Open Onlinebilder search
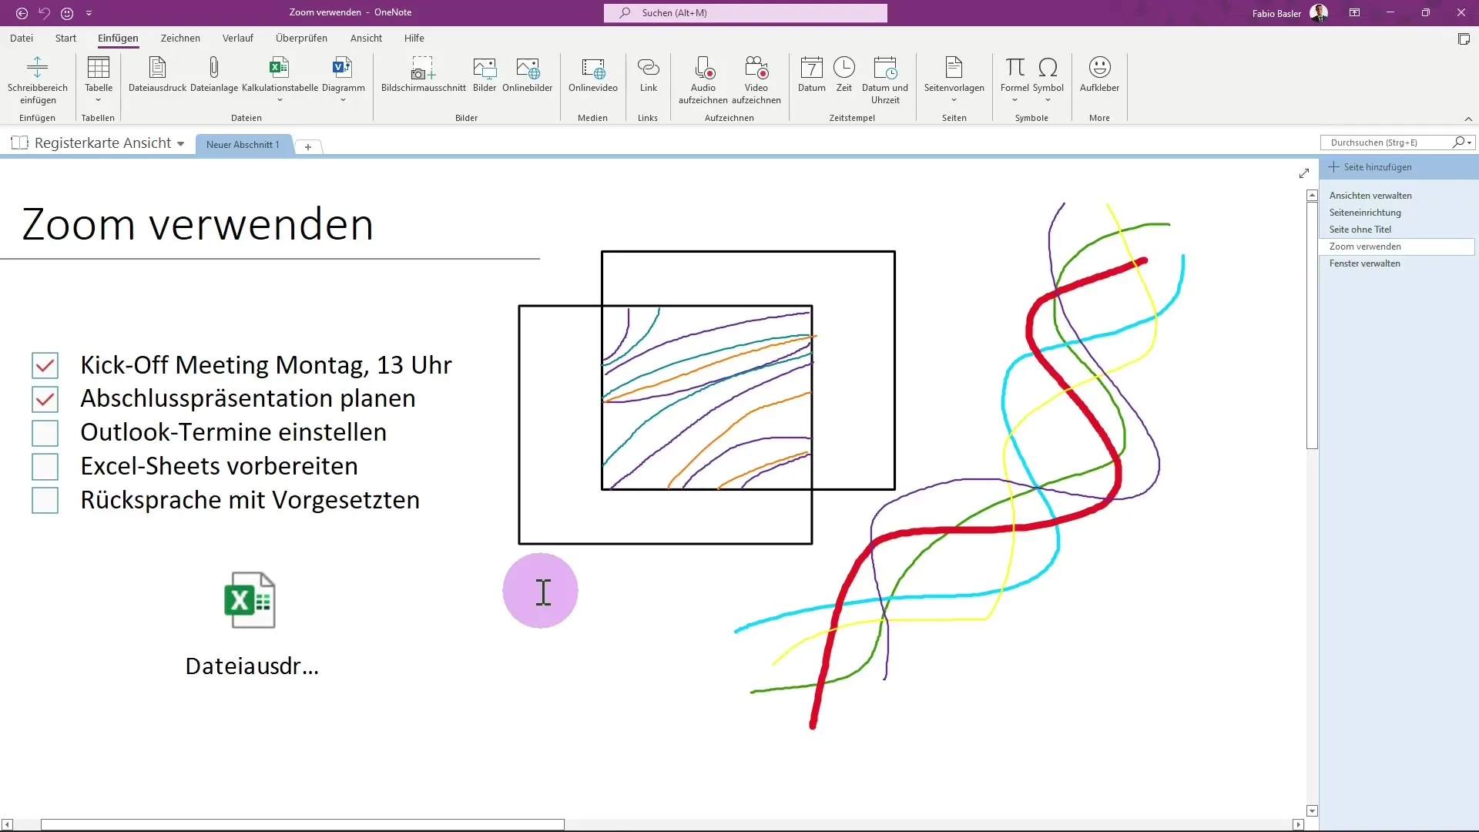 528,68
